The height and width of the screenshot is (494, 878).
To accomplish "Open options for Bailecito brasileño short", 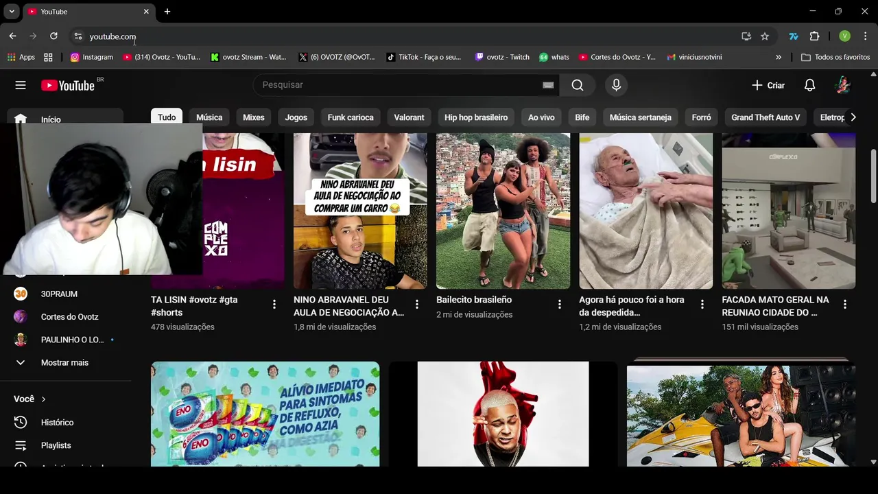I will tap(559, 304).
